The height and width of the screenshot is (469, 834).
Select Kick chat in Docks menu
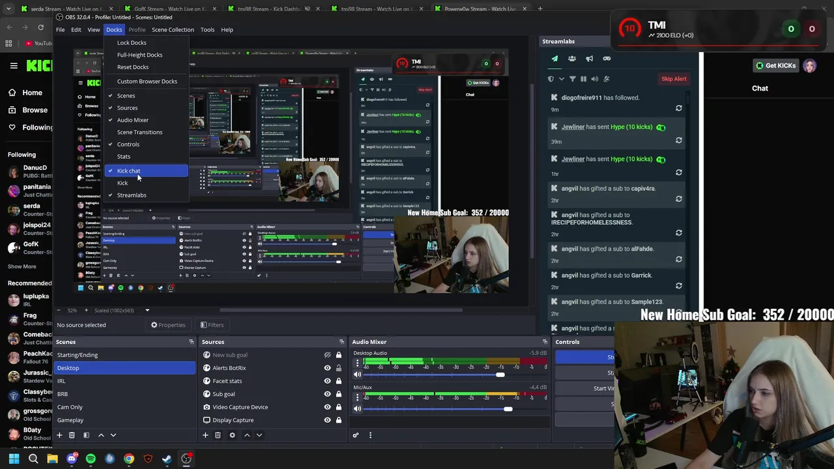[146, 171]
